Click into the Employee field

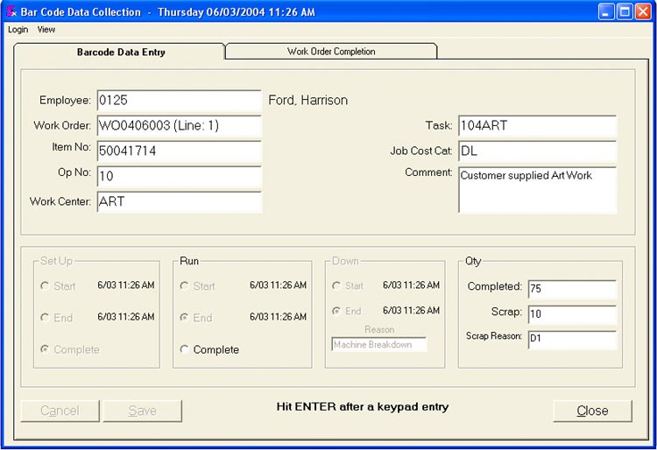pos(178,101)
